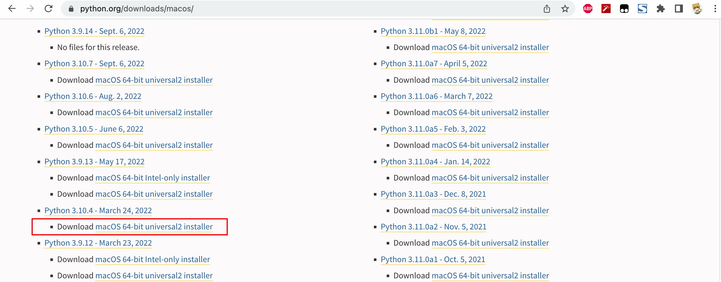Viewport: 721px width, 282px height.
Task: Open the black Tampermonkey extension icon
Action: tap(624, 9)
